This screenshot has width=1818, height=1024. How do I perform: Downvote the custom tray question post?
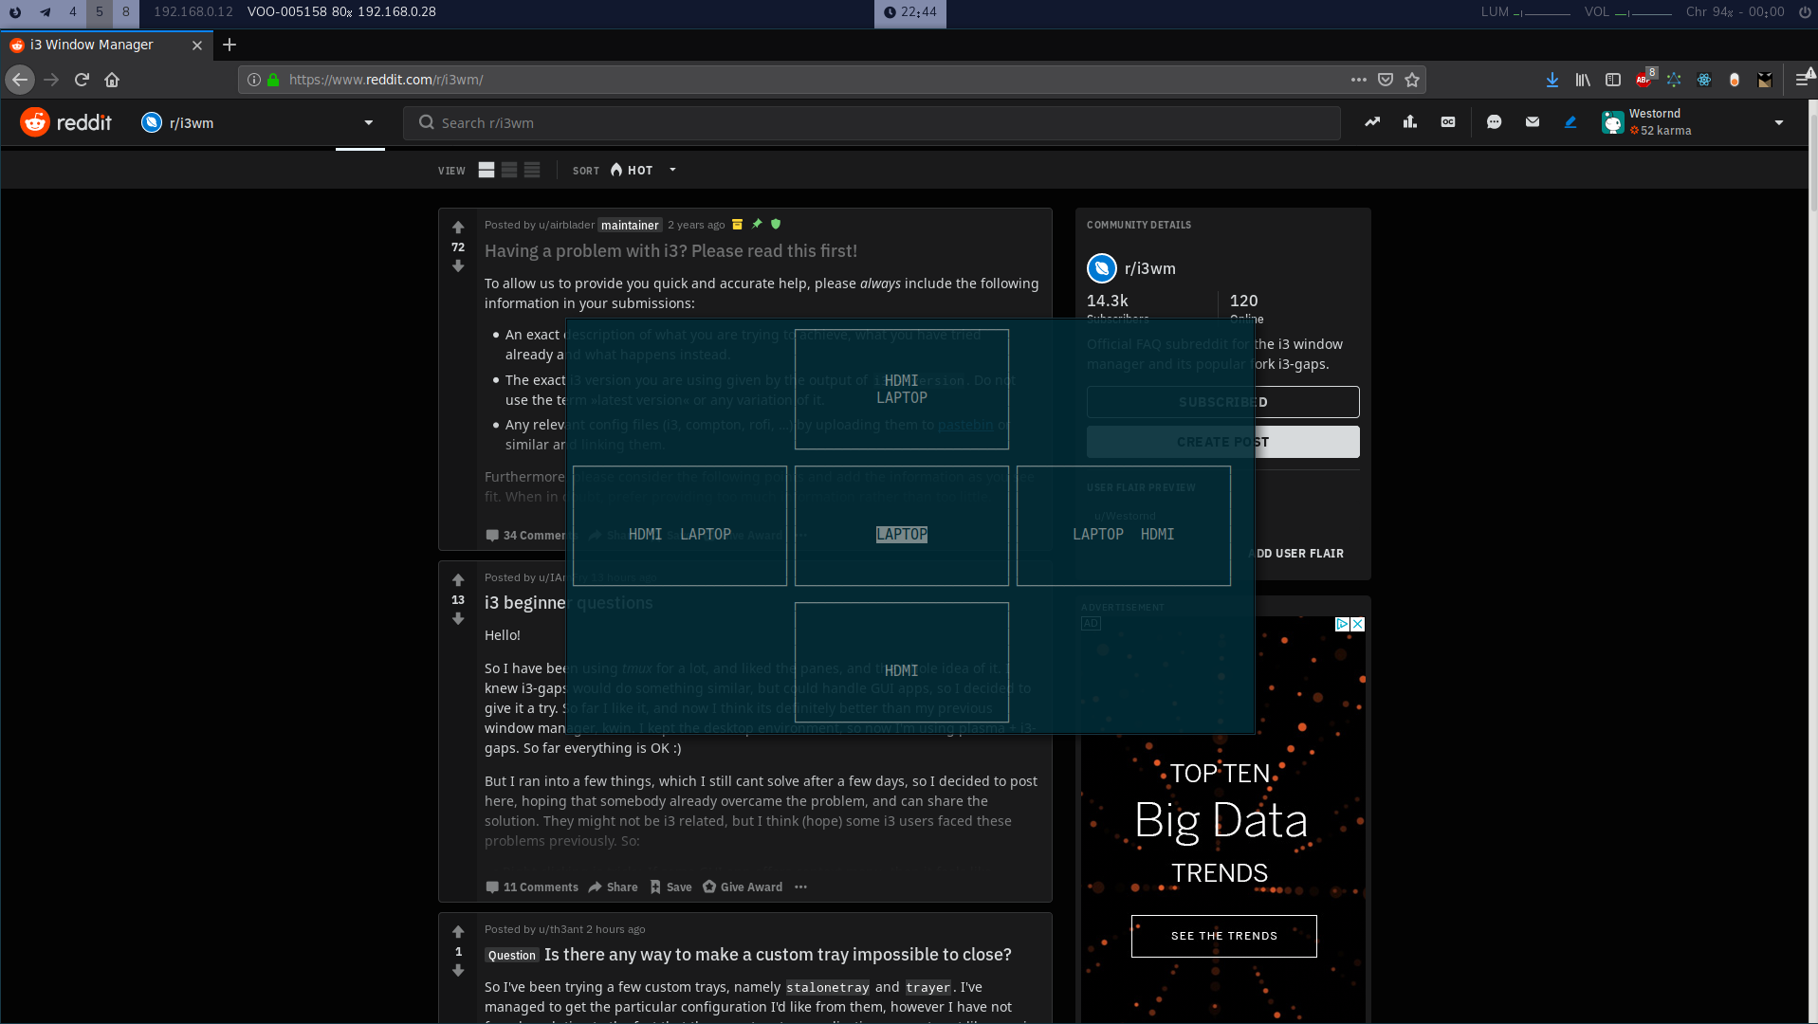pyautogui.click(x=458, y=971)
